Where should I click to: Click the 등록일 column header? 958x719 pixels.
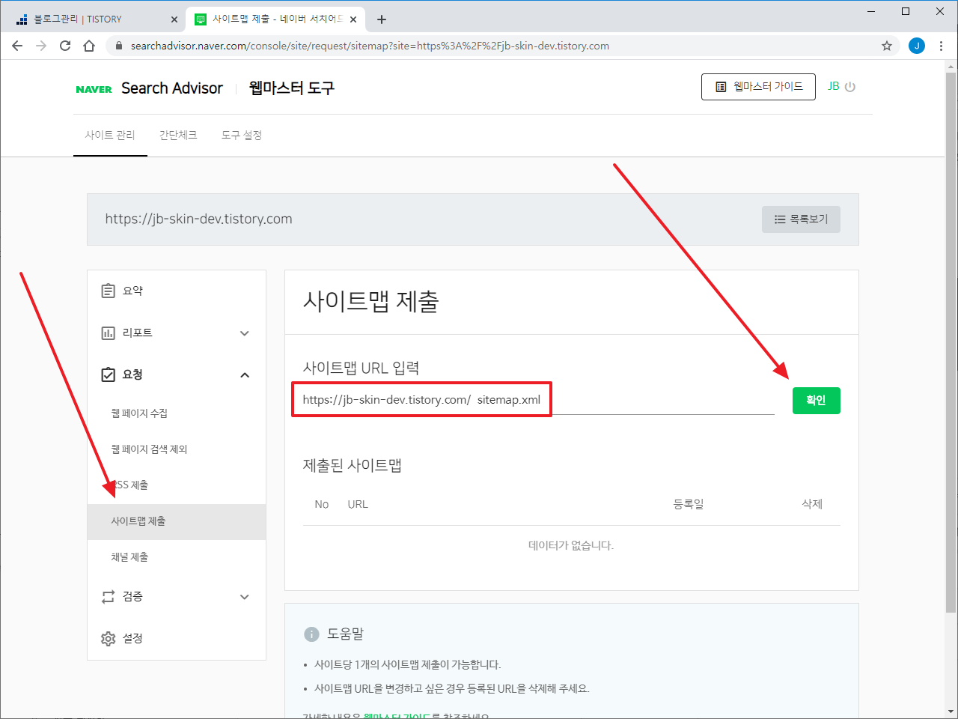pyautogui.click(x=689, y=504)
